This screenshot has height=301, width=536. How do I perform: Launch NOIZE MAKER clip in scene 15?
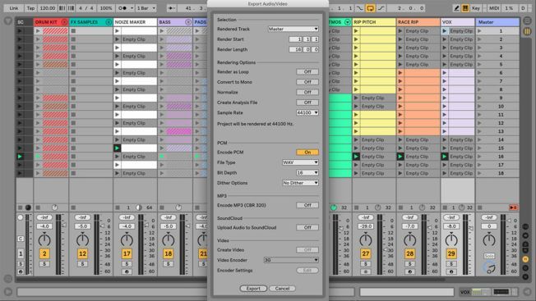117,148
